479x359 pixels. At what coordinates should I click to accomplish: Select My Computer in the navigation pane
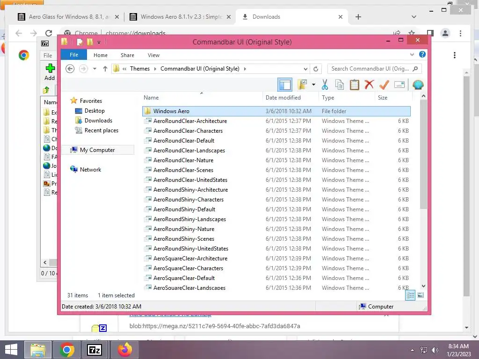(97, 150)
